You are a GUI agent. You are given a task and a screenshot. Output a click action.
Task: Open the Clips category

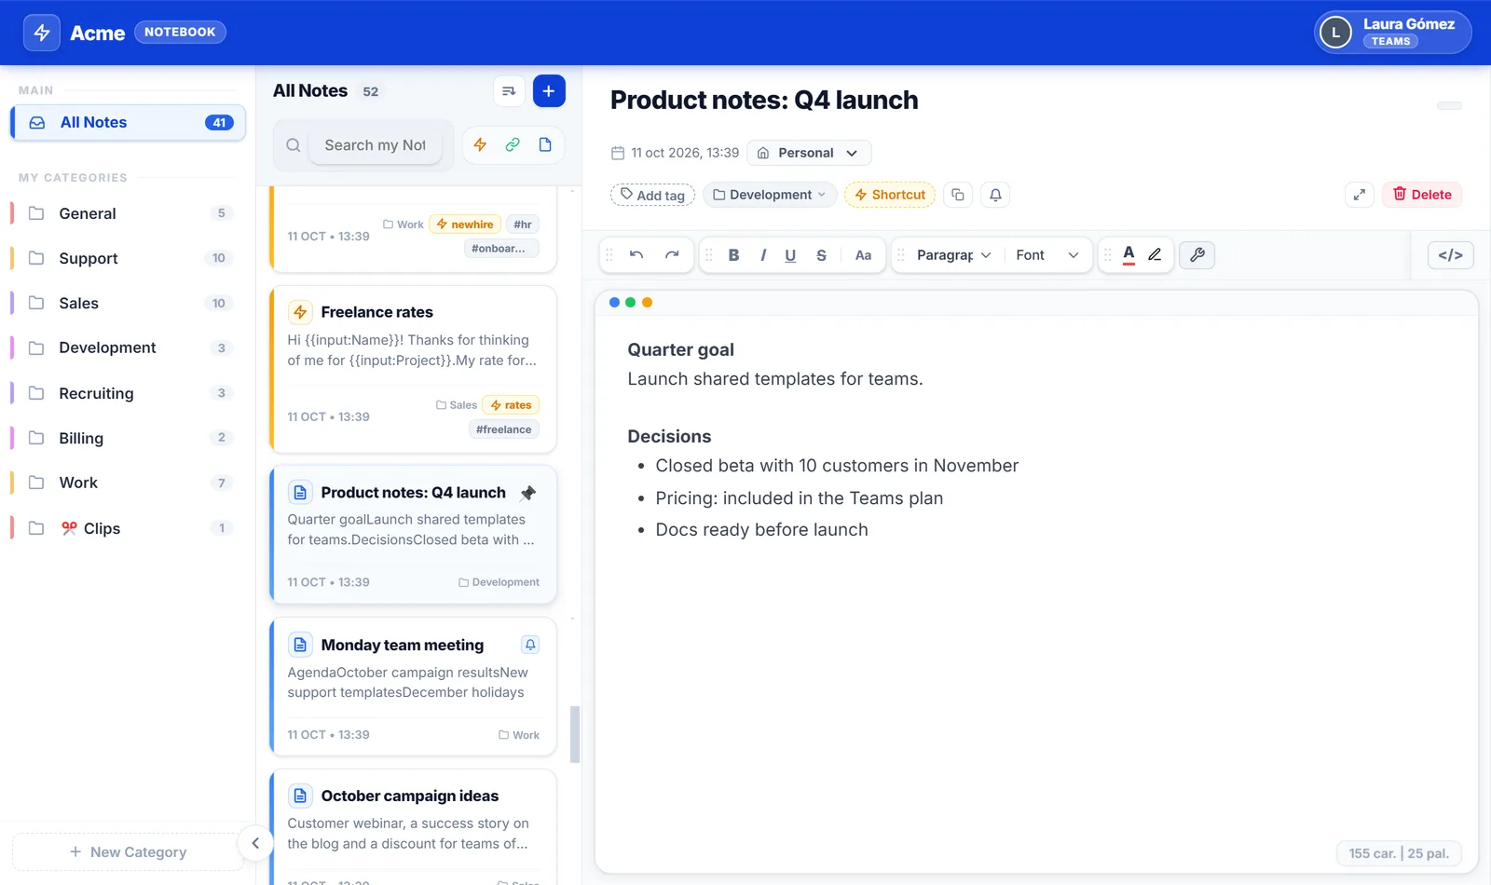click(x=128, y=528)
